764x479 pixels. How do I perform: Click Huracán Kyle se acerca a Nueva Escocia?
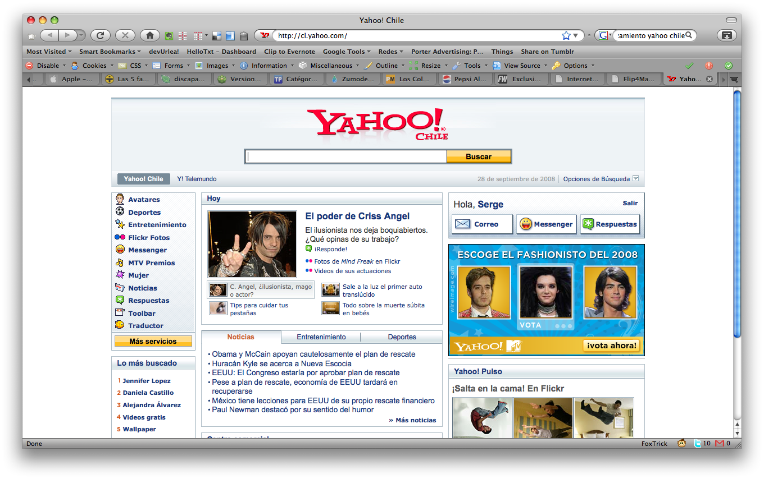point(282,363)
